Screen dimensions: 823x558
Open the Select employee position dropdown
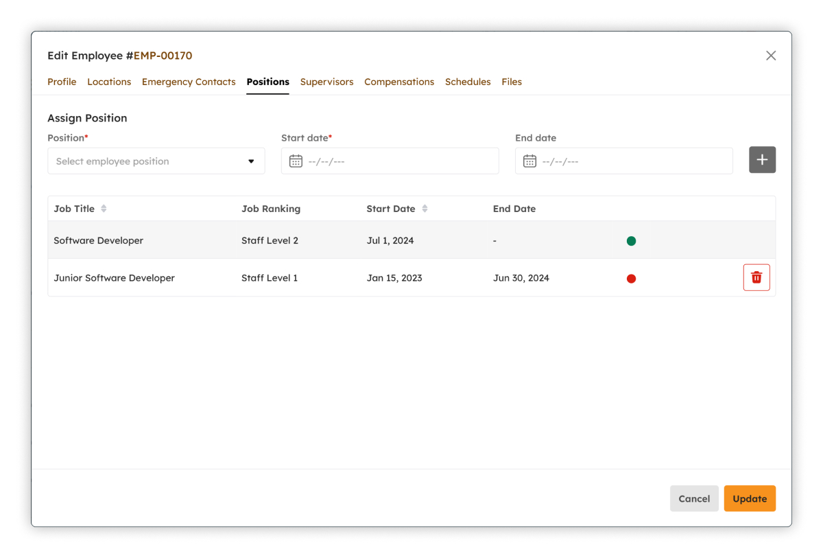coord(156,161)
